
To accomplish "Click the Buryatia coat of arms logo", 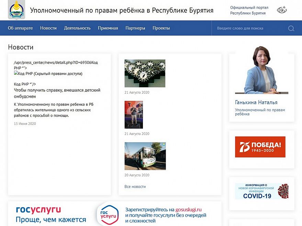I will pos(16,10).
